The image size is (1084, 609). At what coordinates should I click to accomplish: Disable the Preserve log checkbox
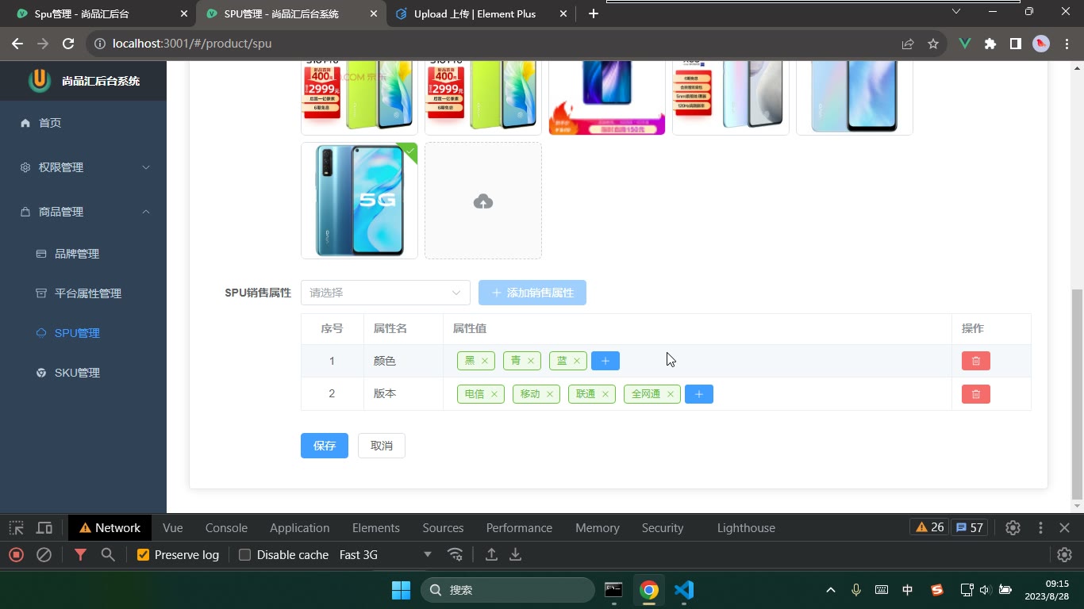click(x=143, y=555)
